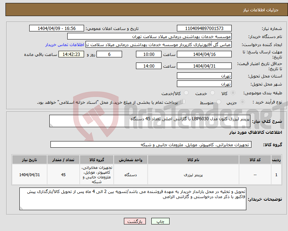
Task: Click the need date cell 1404/04/31
Action: tap(29, 175)
